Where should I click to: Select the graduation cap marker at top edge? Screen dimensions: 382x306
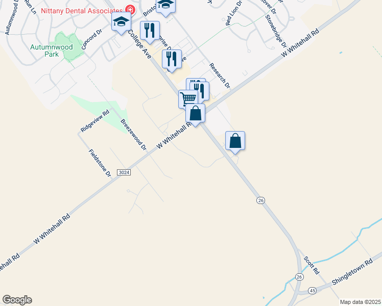point(165,6)
